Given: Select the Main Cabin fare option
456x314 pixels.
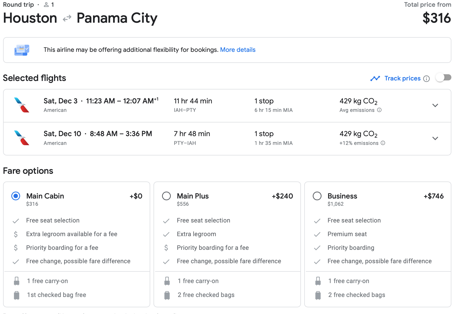Looking at the screenshot, I should click(x=16, y=196).
